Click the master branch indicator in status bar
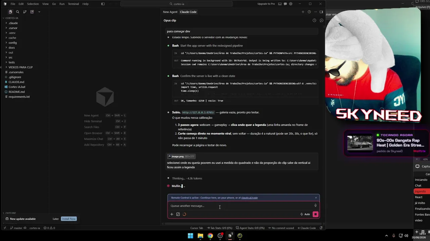 (x=16, y=228)
